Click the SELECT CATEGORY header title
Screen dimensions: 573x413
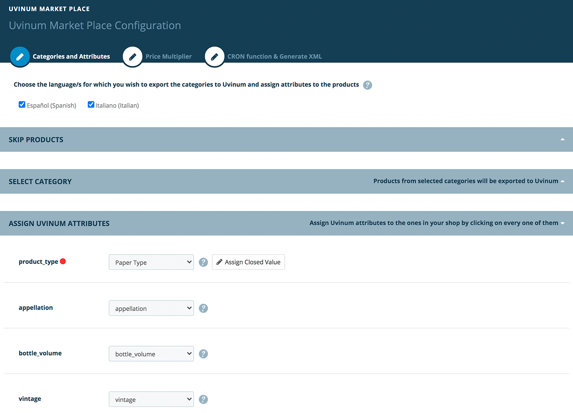pyautogui.click(x=40, y=181)
